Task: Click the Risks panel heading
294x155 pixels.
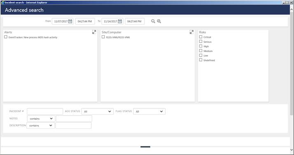Action: tap(203, 32)
